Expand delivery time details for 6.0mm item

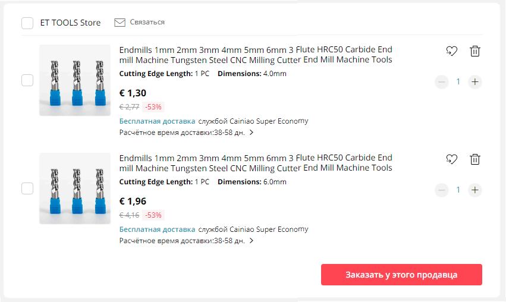(x=252, y=241)
